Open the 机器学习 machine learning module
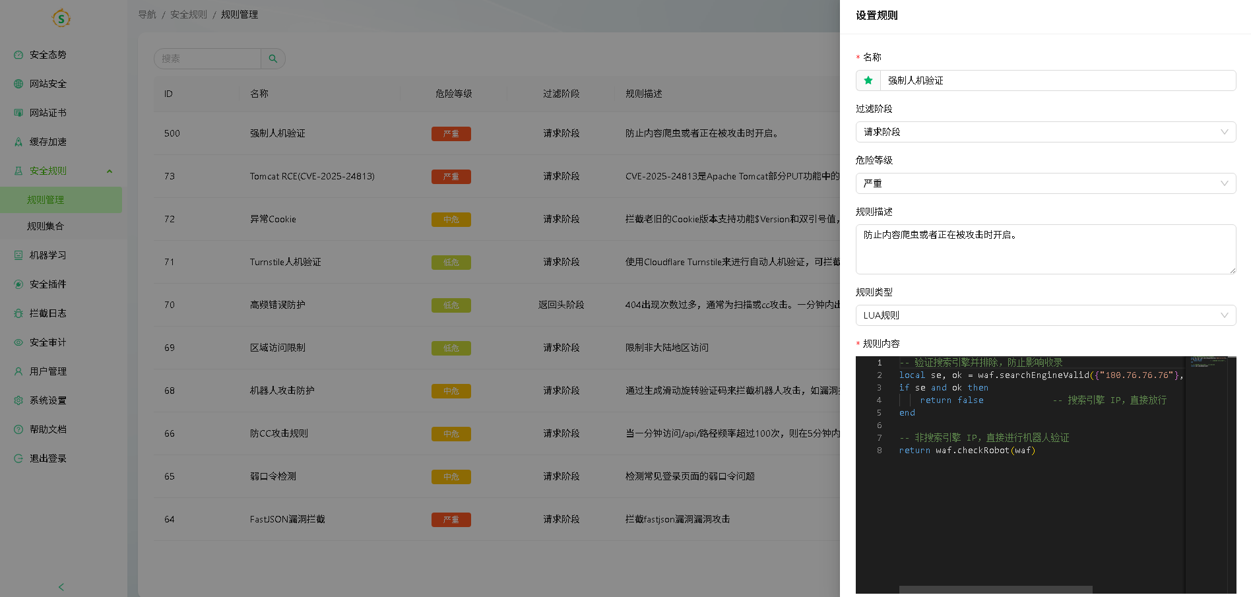This screenshot has width=1251, height=597. 18,255
